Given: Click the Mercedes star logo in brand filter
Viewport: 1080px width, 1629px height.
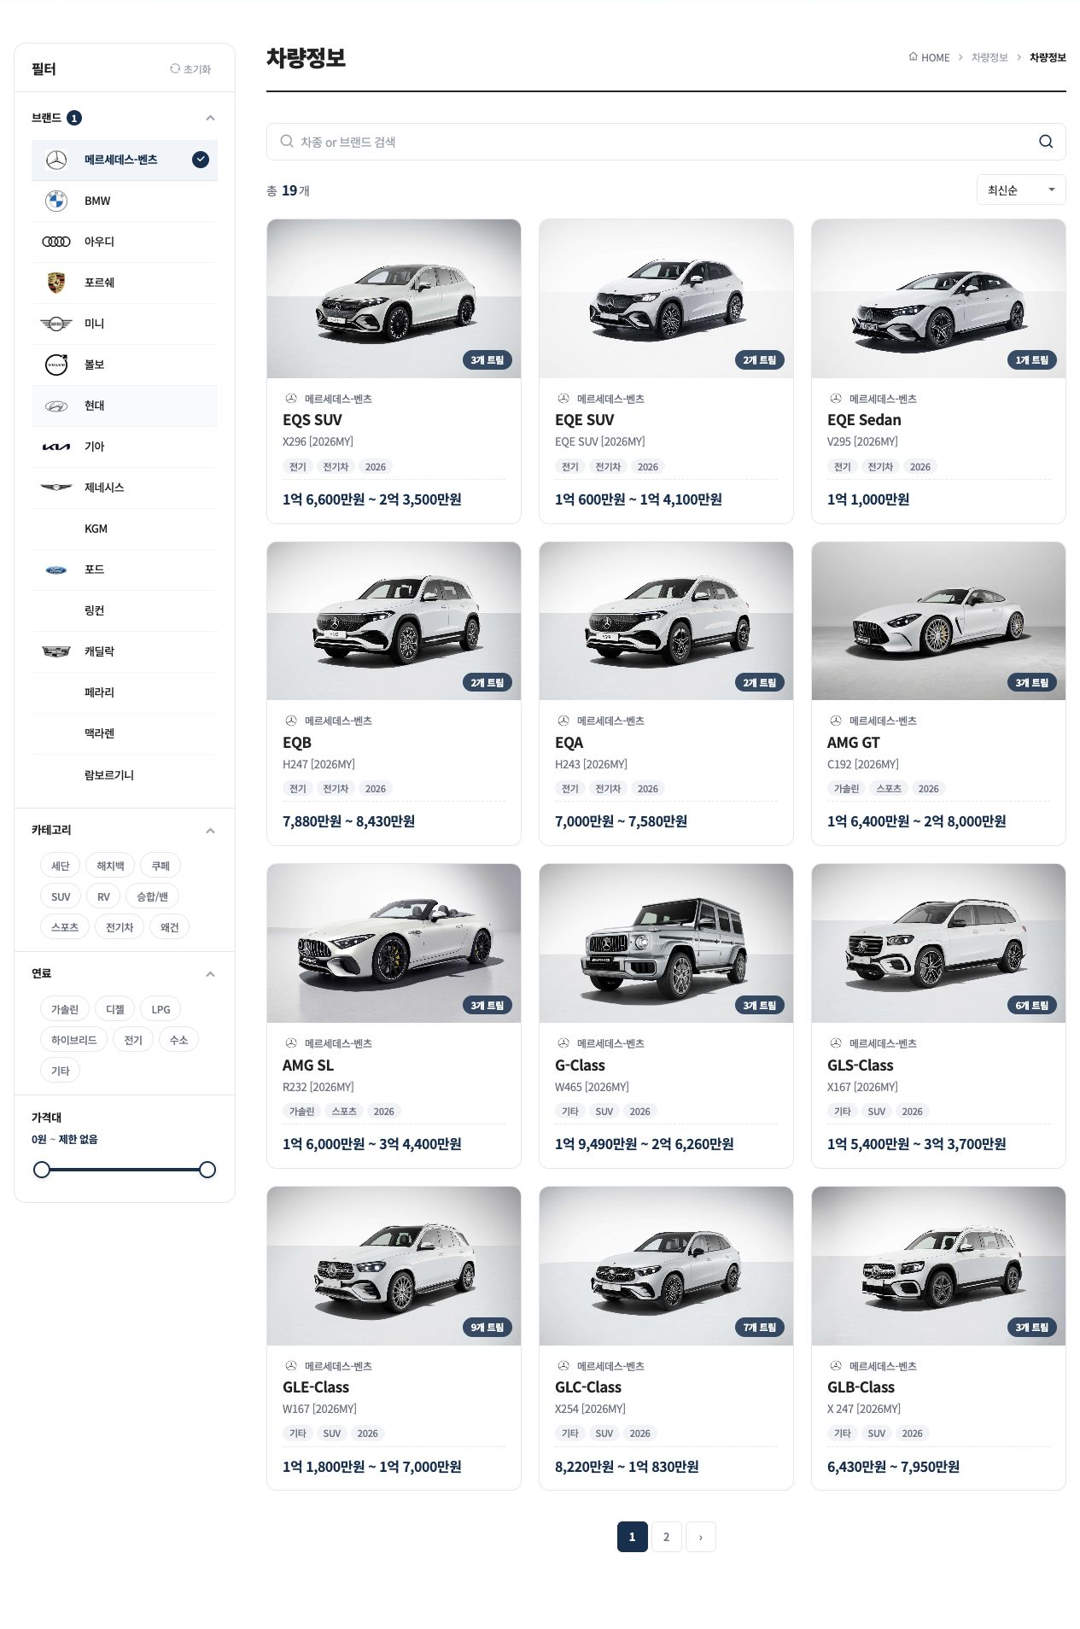Looking at the screenshot, I should (x=56, y=160).
